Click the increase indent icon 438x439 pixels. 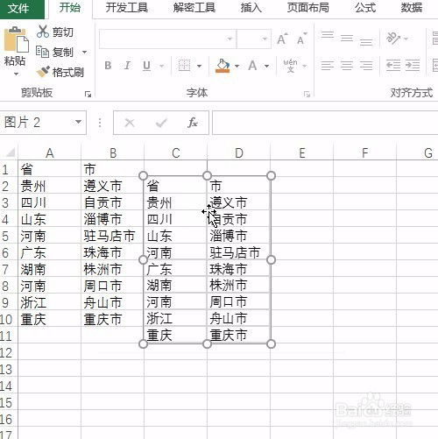[413, 65]
